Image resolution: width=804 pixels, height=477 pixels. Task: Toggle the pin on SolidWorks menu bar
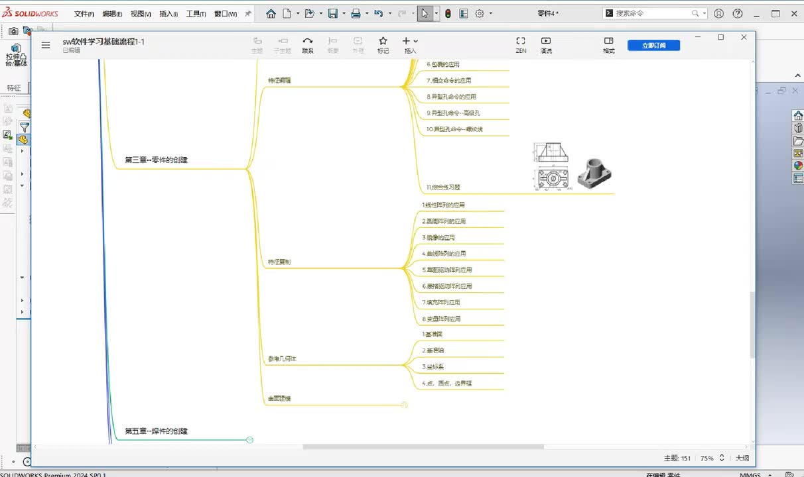pos(248,13)
